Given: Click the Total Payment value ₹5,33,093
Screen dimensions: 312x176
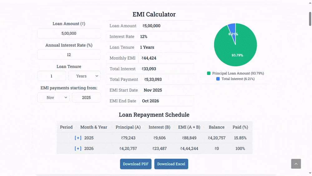Looking at the screenshot, I should 153,79.
